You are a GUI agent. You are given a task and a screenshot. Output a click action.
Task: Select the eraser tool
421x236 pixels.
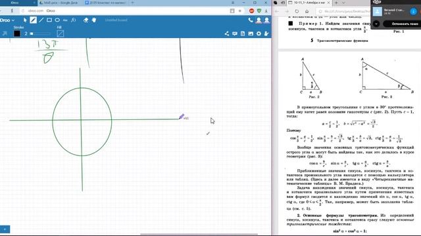(x=86, y=20)
